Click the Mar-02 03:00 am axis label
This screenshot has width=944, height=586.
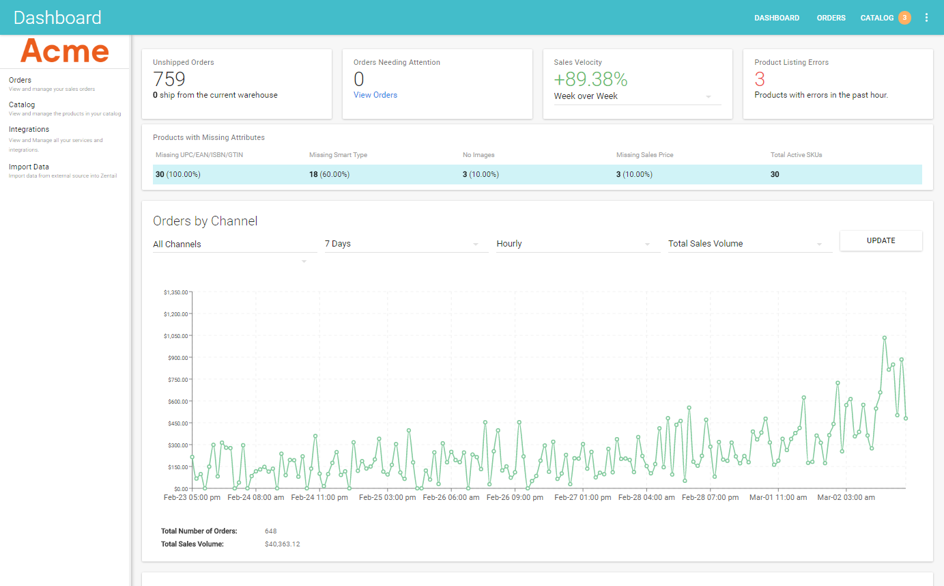(846, 498)
